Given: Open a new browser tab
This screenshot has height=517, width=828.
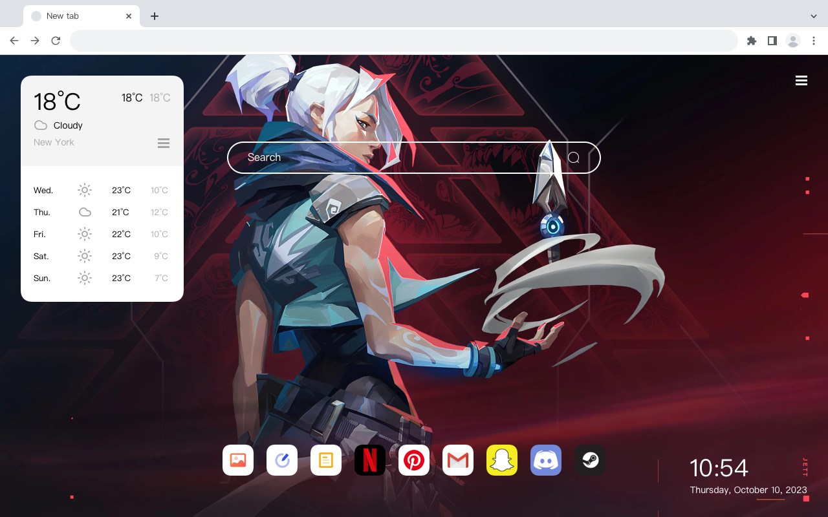Looking at the screenshot, I should point(154,16).
